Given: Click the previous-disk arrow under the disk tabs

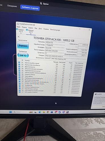Looking at the screenshot, I should click(18, 37).
